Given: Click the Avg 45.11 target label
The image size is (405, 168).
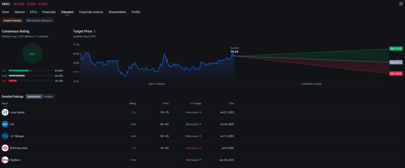Looking at the screenshot, I should tap(396, 62).
